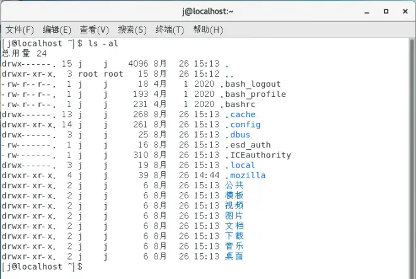Screen dimensions: 416x279
Task: Click the empty prompt at the bottom
Action: [x=42, y=266]
